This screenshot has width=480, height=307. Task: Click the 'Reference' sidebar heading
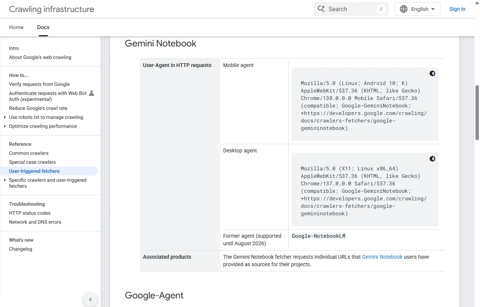[x=20, y=144]
